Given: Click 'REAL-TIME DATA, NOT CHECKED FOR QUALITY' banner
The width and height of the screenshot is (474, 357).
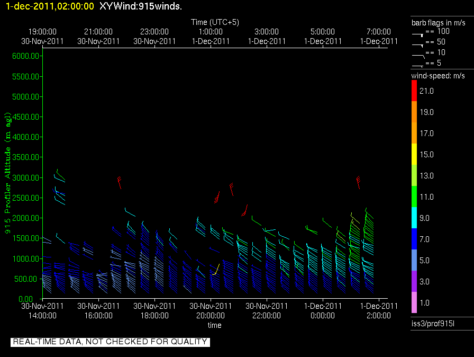Looking at the screenshot, I should point(111,342).
